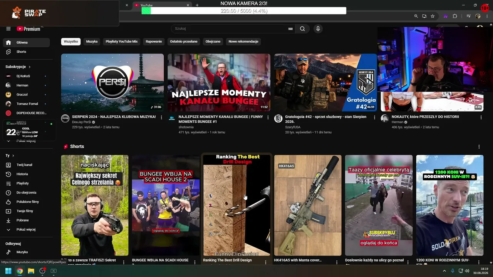Screen dimensions: 493x277
Task: Open the browser zoom indicator
Action: coord(416,16)
